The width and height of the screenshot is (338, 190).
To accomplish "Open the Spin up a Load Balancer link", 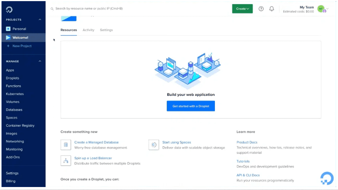I will click(x=93, y=158).
